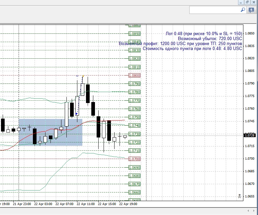Click price scale value 1.0715
258x215 pixels.
point(250,146)
